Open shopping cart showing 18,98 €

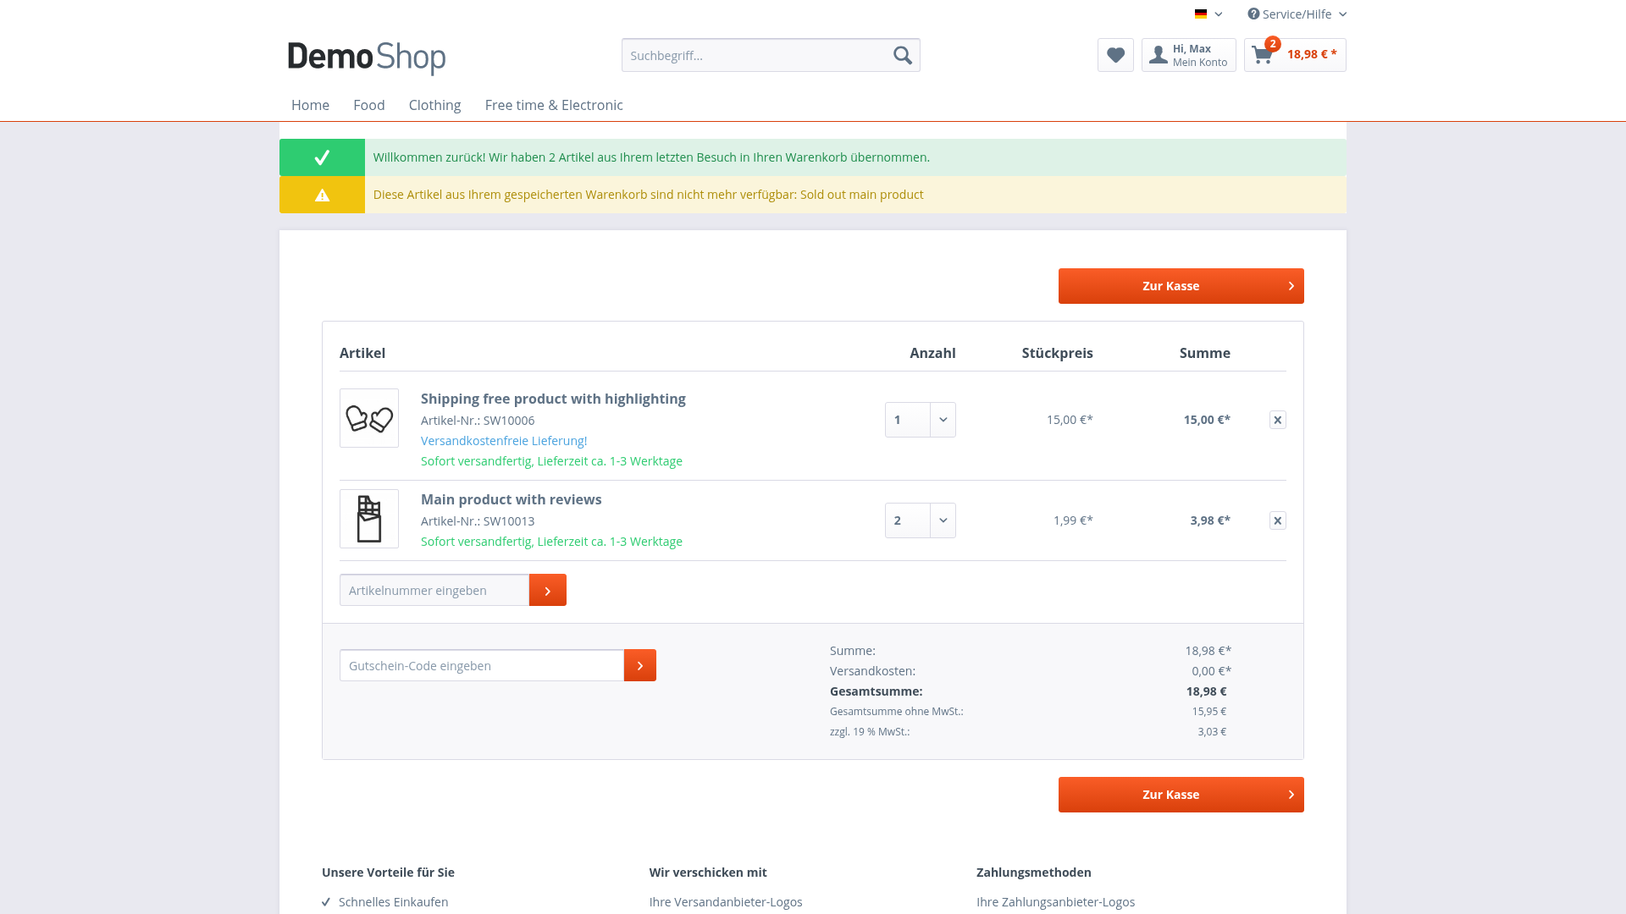[x=1295, y=55]
